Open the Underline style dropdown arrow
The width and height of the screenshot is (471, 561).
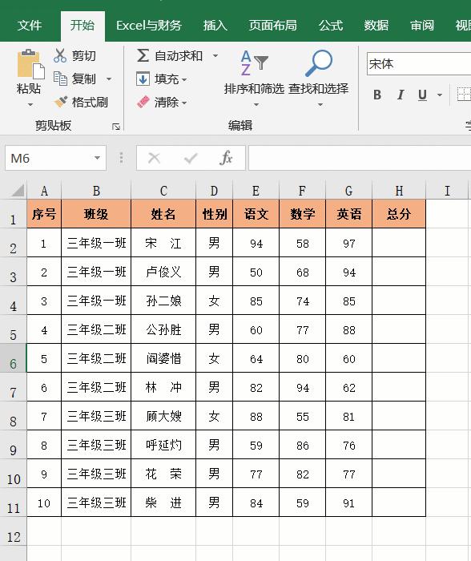(440, 95)
